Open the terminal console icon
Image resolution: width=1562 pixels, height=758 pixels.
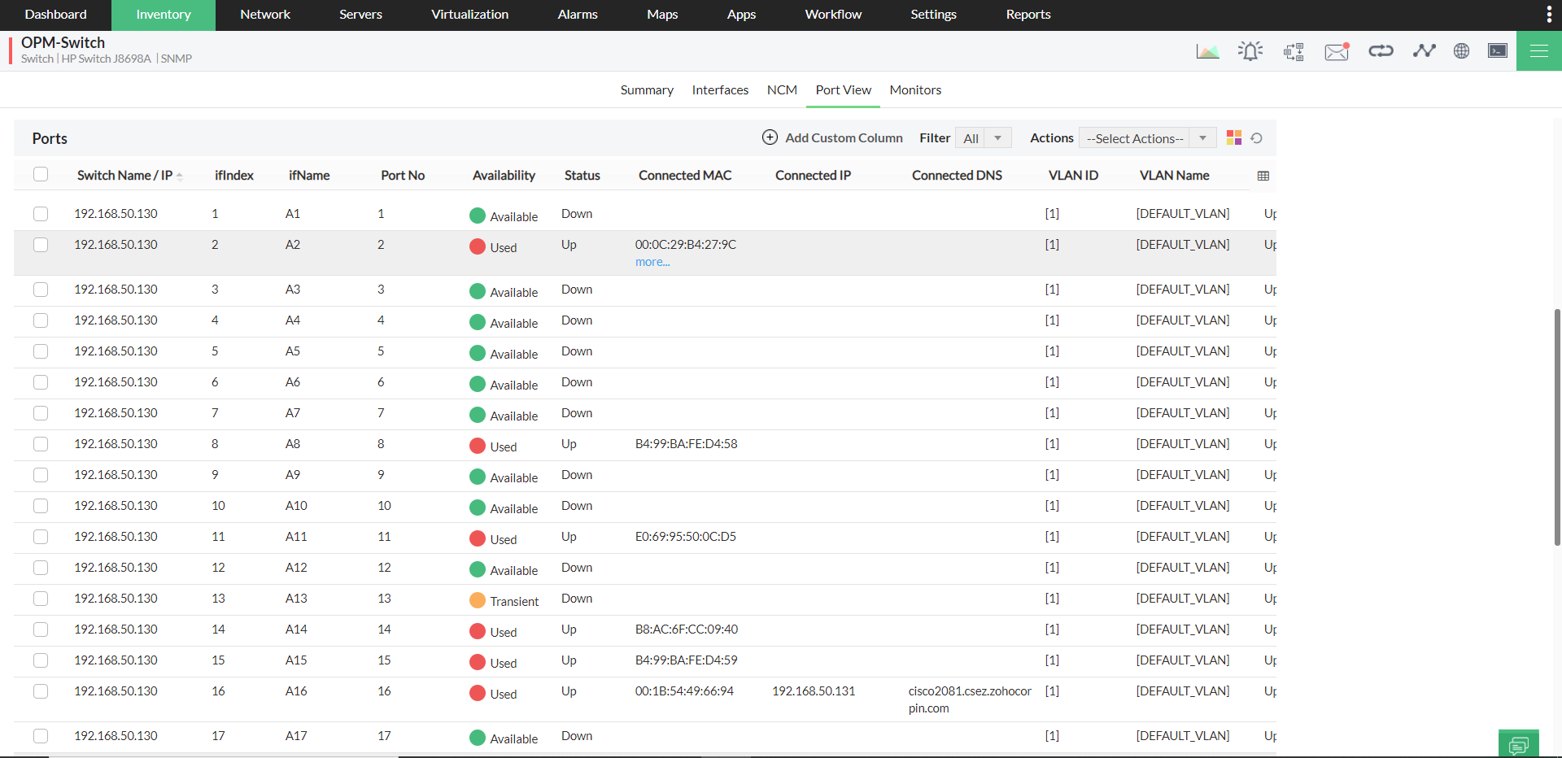pos(1498,51)
